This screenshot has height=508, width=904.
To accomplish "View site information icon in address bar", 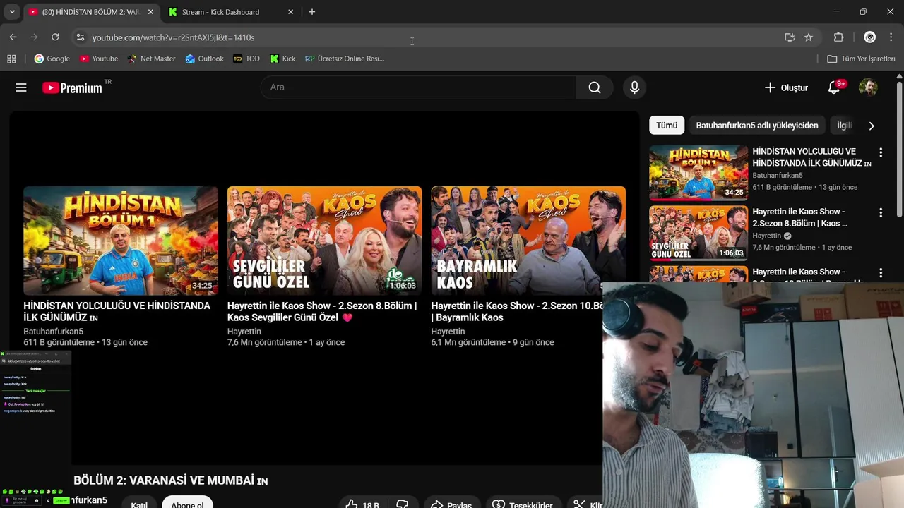I will coord(80,37).
